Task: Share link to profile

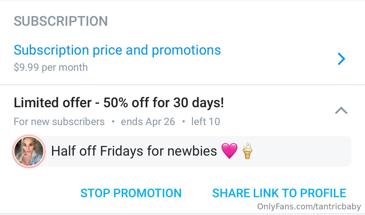Action: click(279, 193)
